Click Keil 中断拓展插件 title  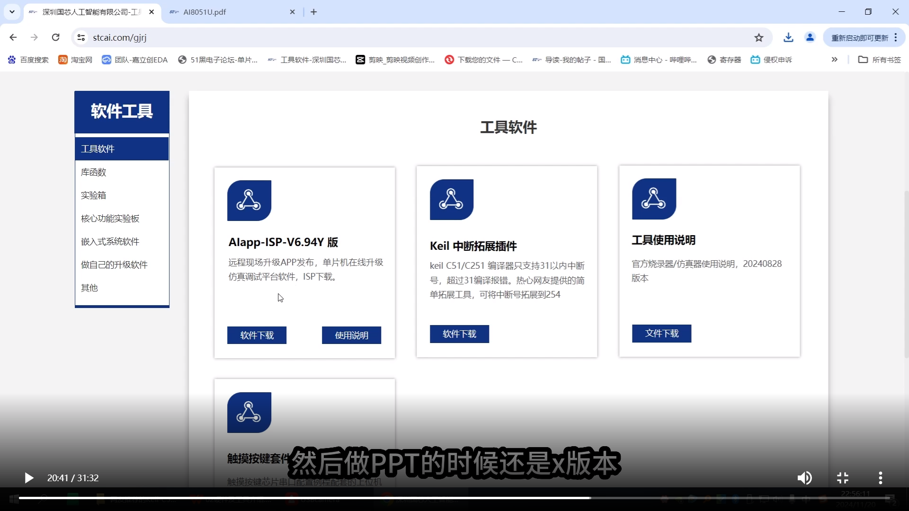(473, 246)
